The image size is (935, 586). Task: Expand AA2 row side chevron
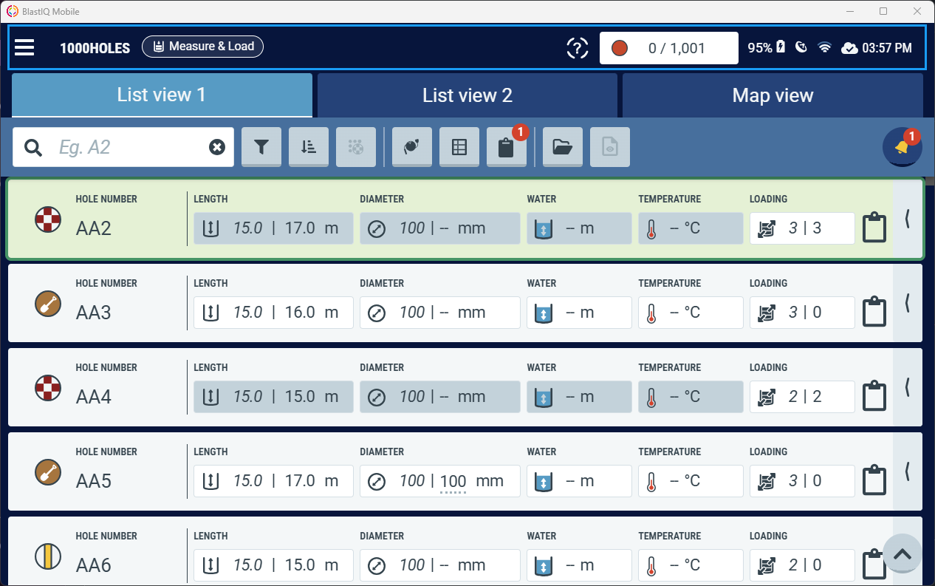coord(908,219)
